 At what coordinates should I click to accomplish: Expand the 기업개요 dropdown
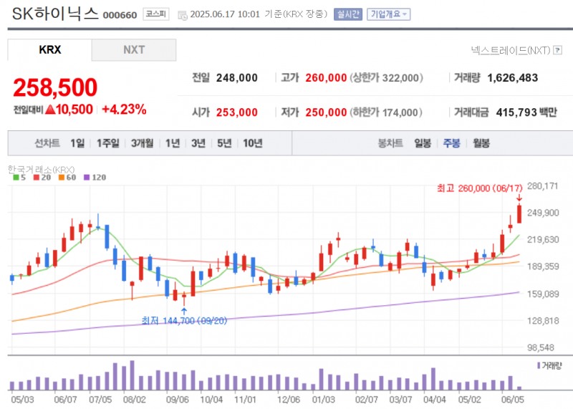click(x=388, y=14)
